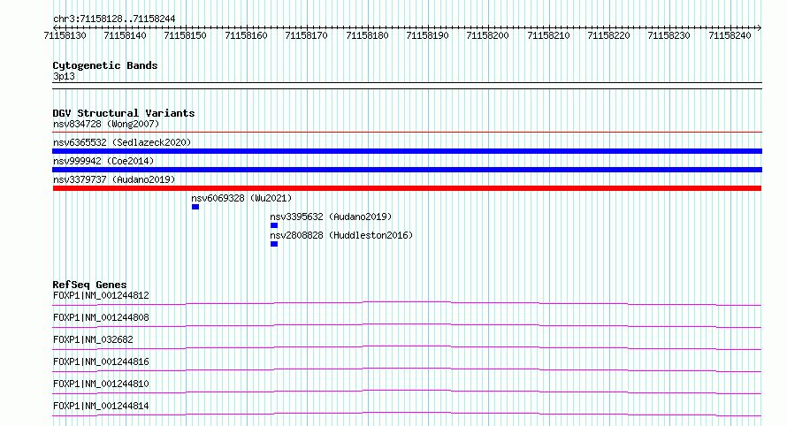Open the Cytogenetic Bands track title

(x=105, y=65)
